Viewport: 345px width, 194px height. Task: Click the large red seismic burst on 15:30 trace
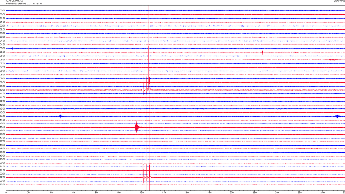pyautogui.click(x=137, y=127)
